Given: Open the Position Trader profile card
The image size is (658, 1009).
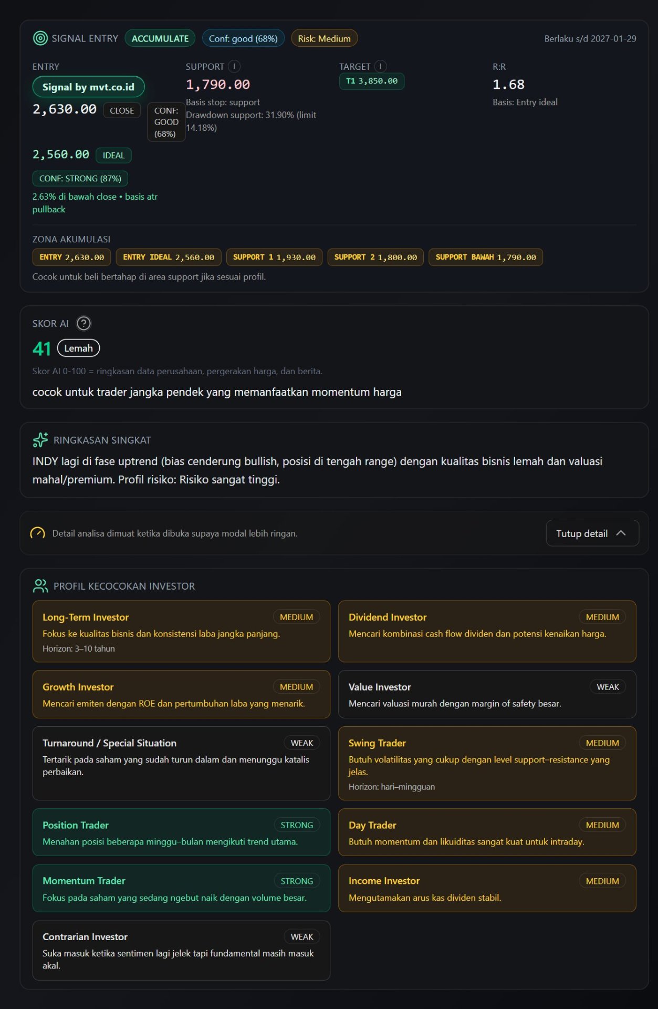Looking at the screenshot, I should tap(181, 832).
